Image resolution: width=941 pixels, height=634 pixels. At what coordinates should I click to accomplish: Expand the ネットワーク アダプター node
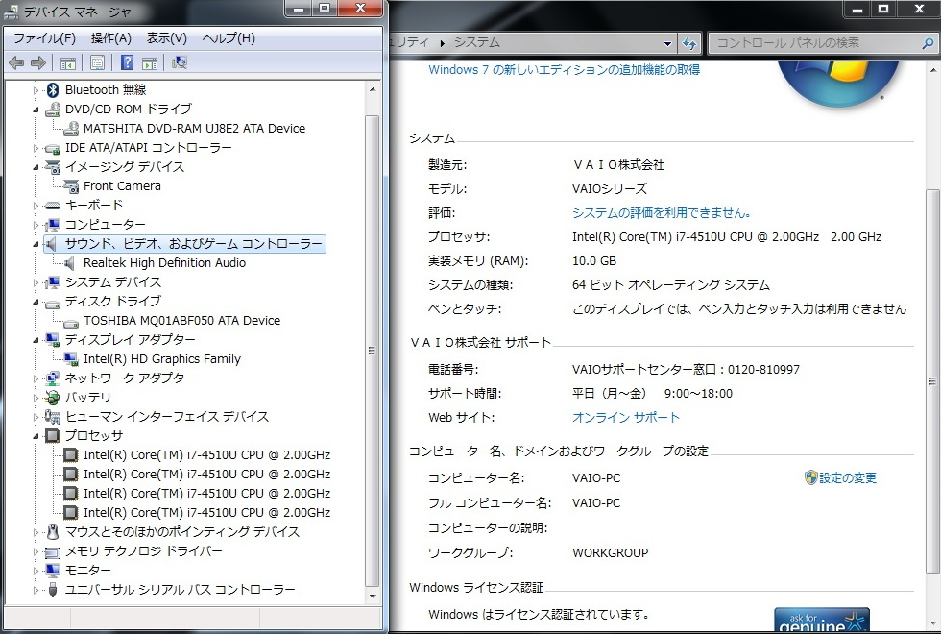(x=36, y=378)
